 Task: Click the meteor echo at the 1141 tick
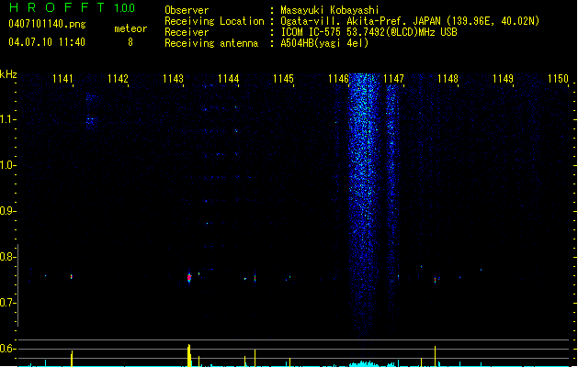[72, 276]
